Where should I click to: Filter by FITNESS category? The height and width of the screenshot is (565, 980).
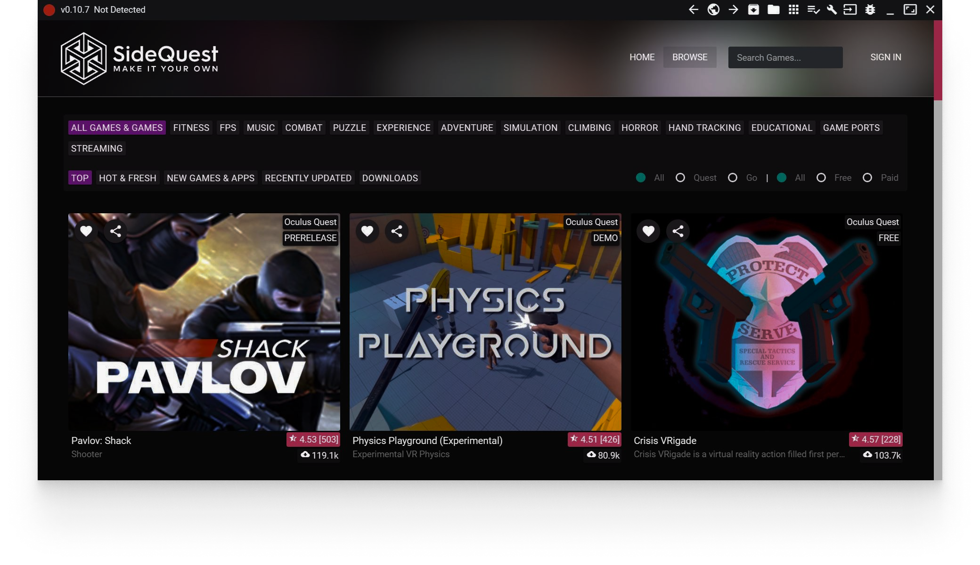click(191, 128)
